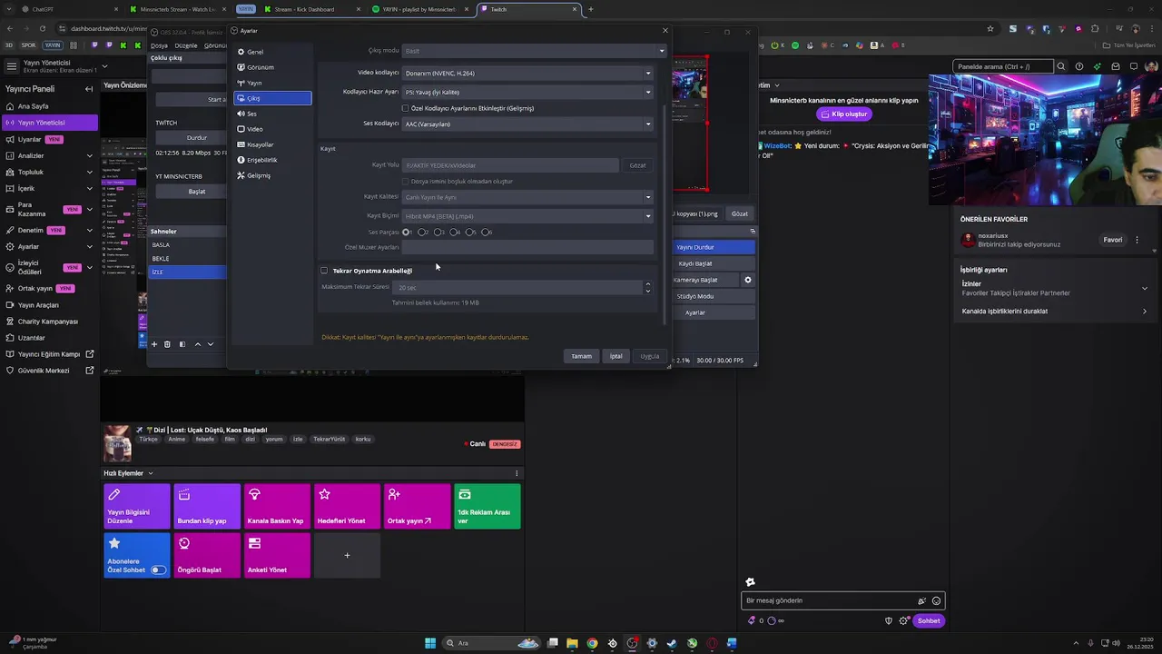Open chat settings gear beside Sohbet
Image resolution: width=1162 pixels, height=654 pixels.
(x=904, y=620)
